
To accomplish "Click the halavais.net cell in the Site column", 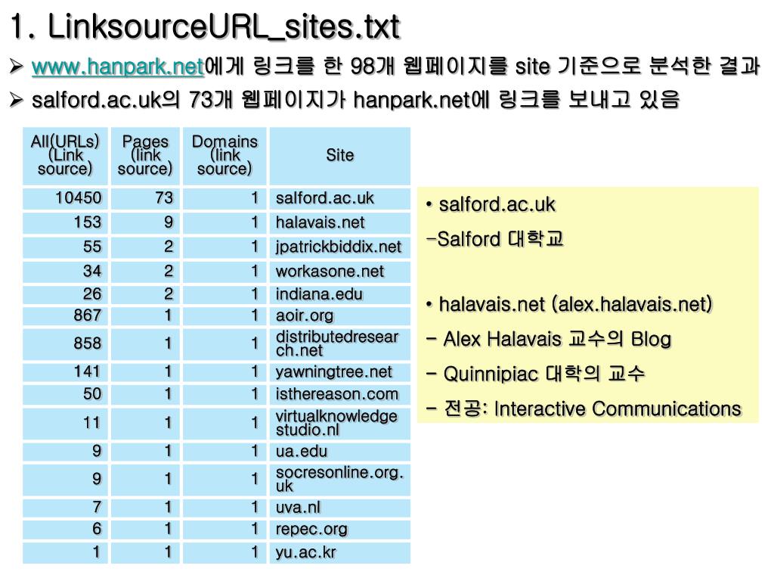I will 339,222.
